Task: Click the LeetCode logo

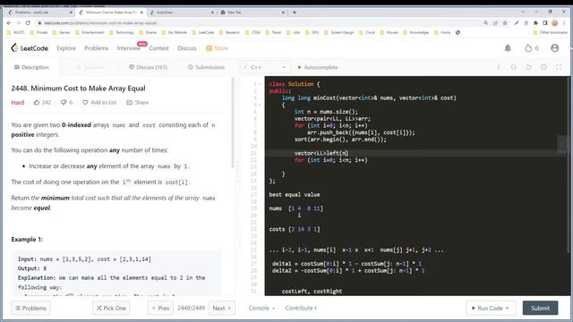Action: pyautogui.click(x=30, y=48)
